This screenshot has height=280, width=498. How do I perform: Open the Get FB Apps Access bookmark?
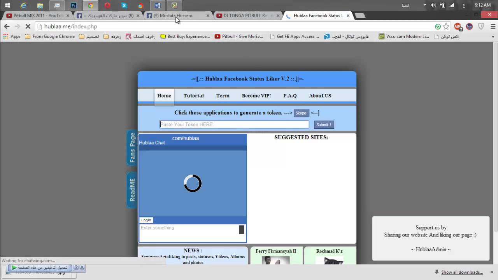pyautogui.click(x=294, y=36)
